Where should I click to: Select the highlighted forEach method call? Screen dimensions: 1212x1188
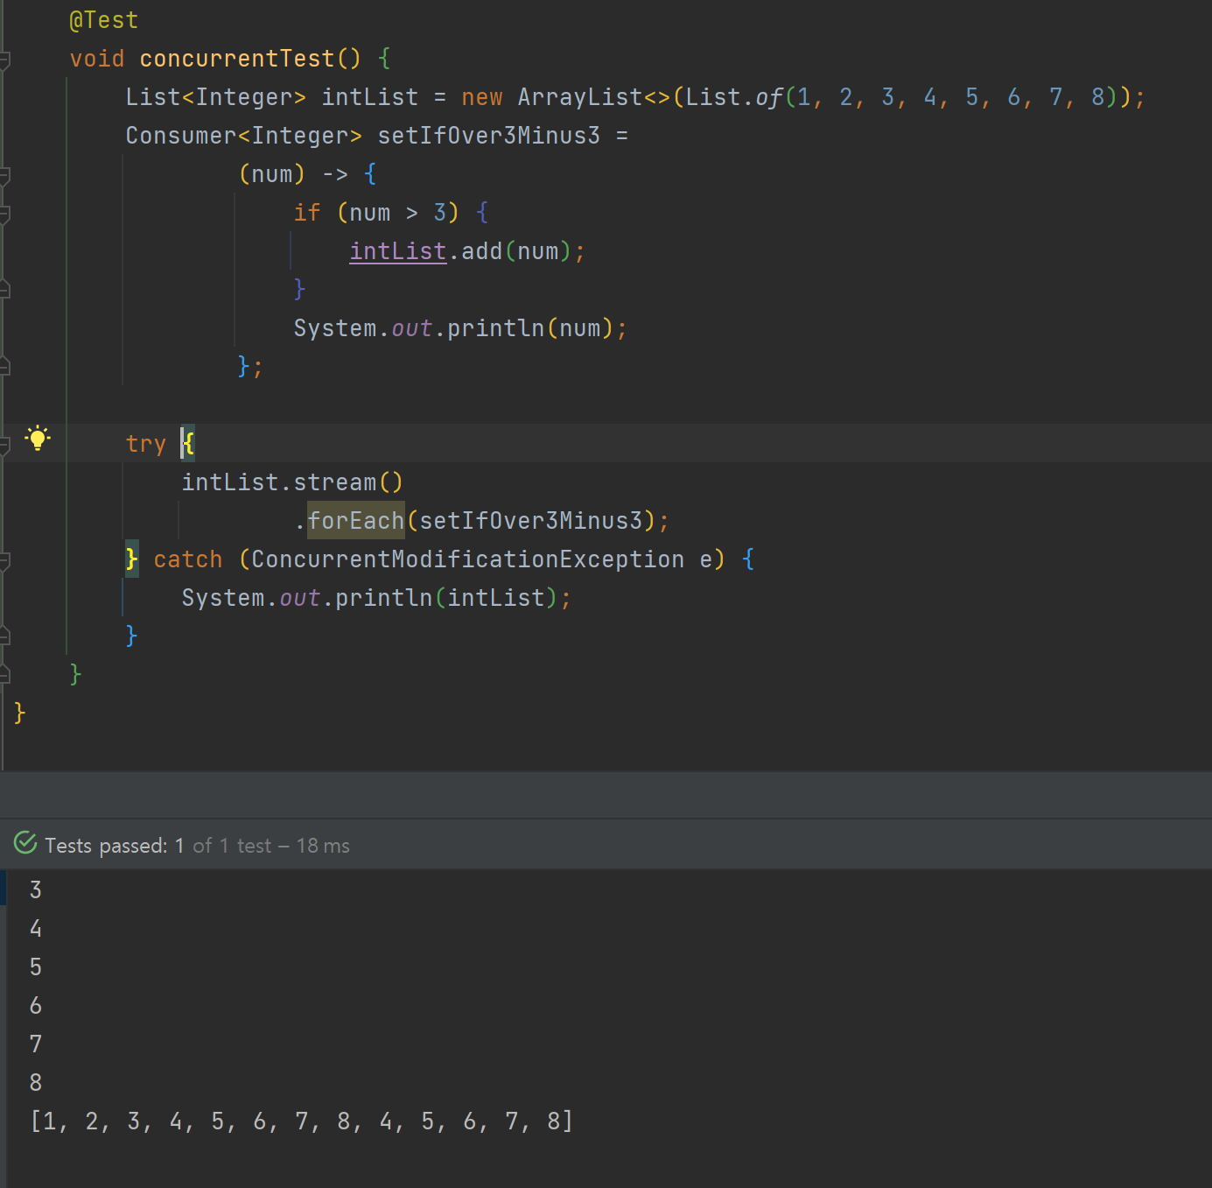click(355, 520)
